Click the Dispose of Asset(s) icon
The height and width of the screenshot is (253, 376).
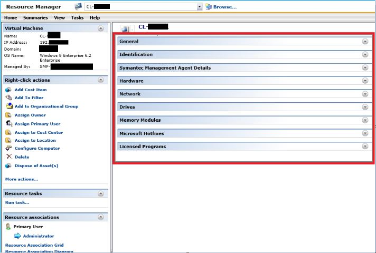pyautogui.click(x=8, y=166)
